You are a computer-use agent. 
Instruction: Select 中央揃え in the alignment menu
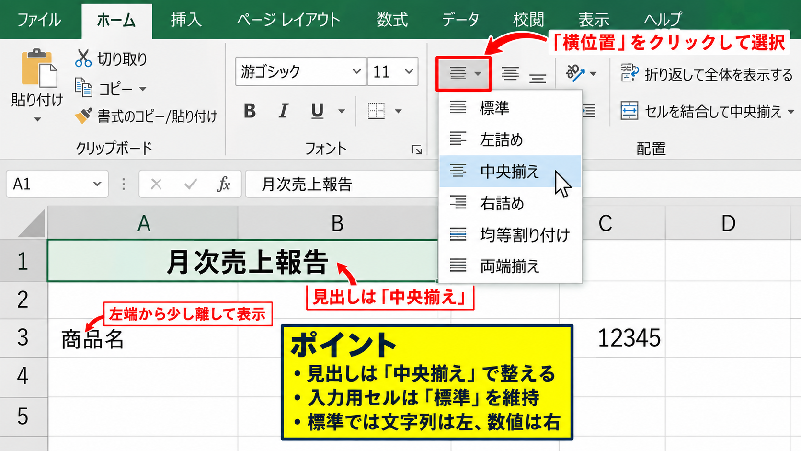click(510, 171)
